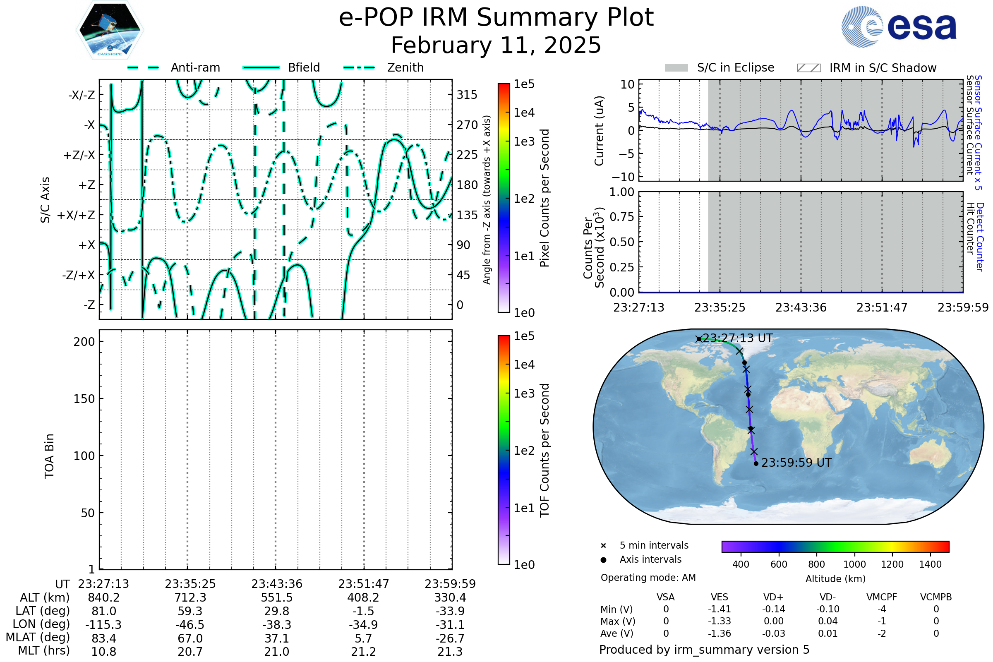Click the S/C in Eclipse gray legend patch
Screen dimensions: 993x662
pos(676,68)
